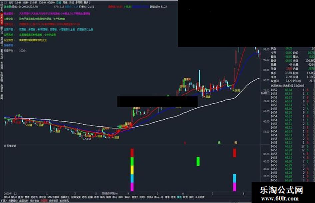315x203 pixels.
Task: Select the 30分钟 timeframe
Action: [x=42, y=3]
